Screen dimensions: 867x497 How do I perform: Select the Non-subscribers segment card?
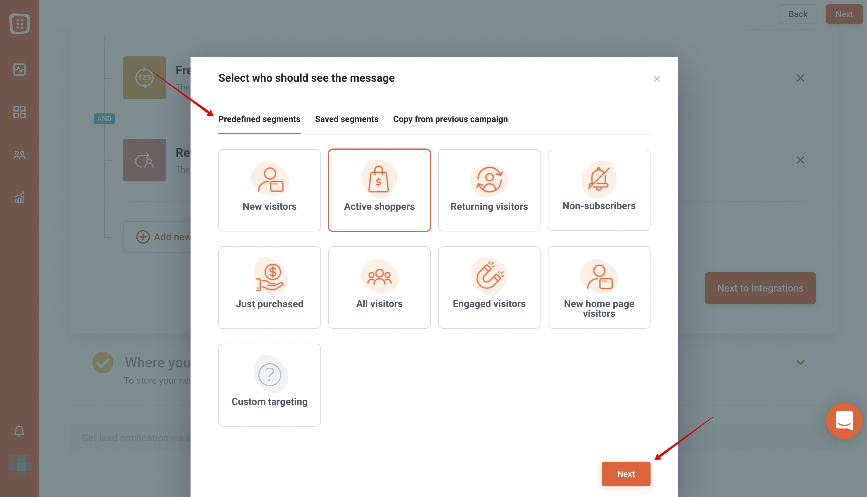(599, 190)
